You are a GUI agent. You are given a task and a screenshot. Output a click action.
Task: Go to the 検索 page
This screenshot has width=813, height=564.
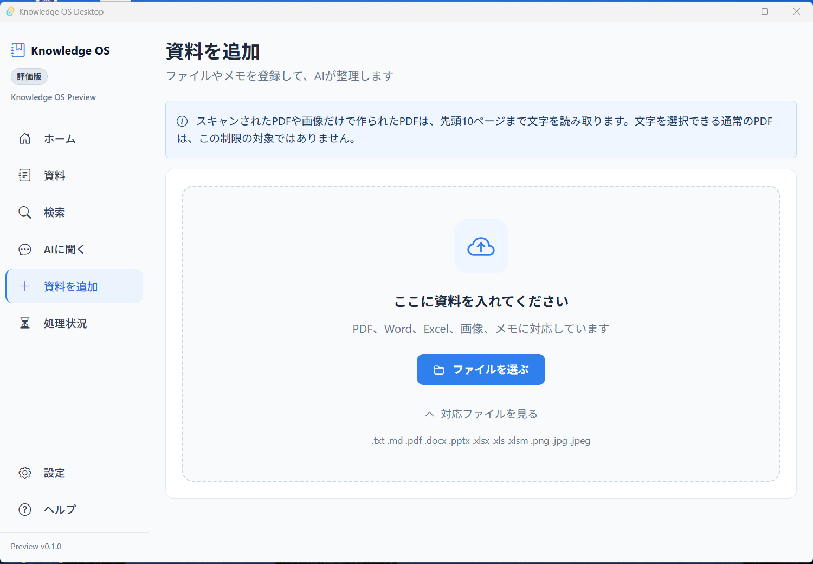[74, 212]
